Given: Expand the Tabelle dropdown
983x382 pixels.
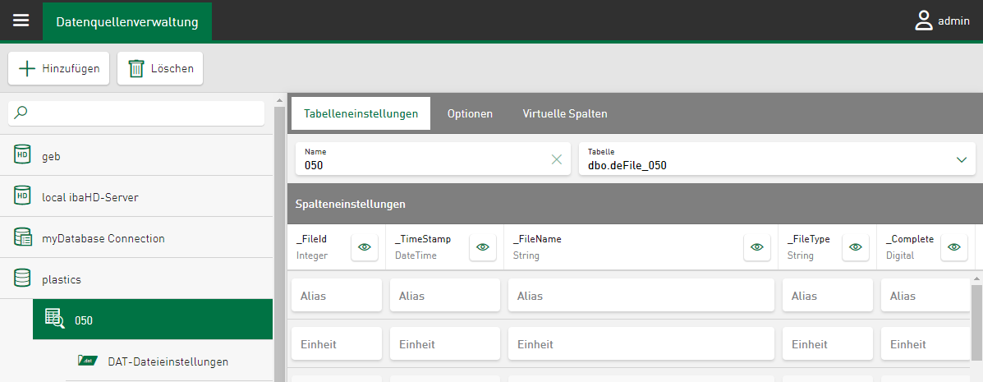Looking at the screenshot, I should pyautogui.click(x=962, y=159).
